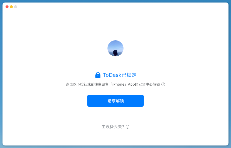Minimize the window using the yellow button

(11, 7)
